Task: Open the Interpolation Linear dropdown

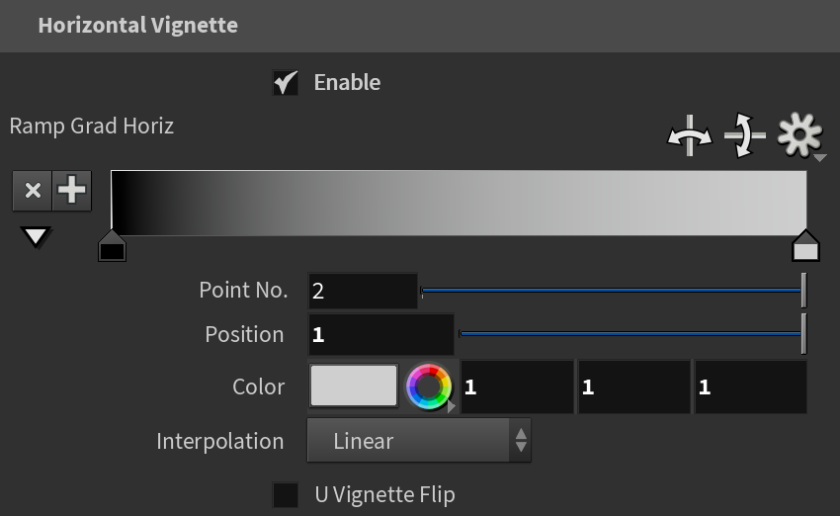Action: (x=419, y=441)
